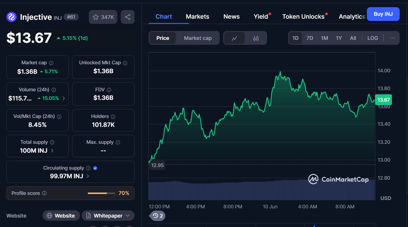Image resolution: width=408 pixels, height=227 pixels.
Task: Select the Price chart toggle
Action: coord(163,38)
